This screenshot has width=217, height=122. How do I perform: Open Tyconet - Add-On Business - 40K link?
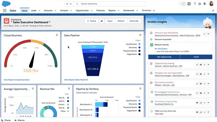[168, 66]
